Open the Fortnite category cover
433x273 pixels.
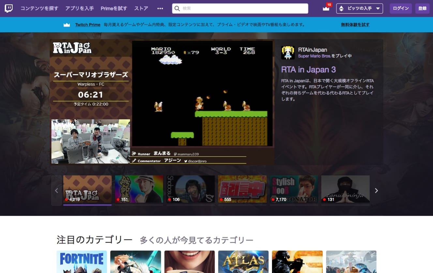coord(82,262)
